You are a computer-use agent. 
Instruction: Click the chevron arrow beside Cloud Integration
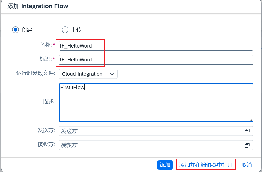point(111,74)
